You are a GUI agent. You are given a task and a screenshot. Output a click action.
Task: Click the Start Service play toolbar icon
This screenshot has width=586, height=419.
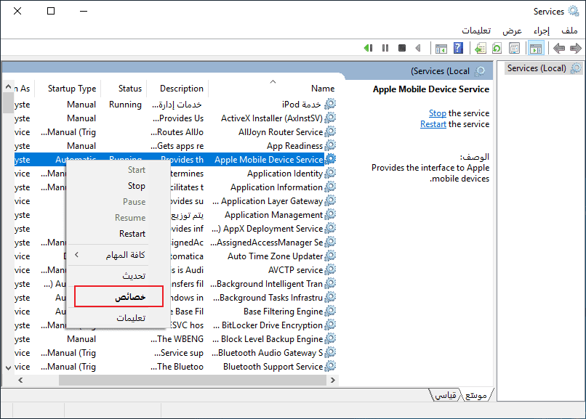418,48
